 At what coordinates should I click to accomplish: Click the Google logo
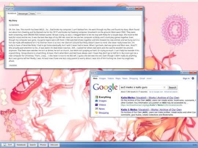coord(105,88)
